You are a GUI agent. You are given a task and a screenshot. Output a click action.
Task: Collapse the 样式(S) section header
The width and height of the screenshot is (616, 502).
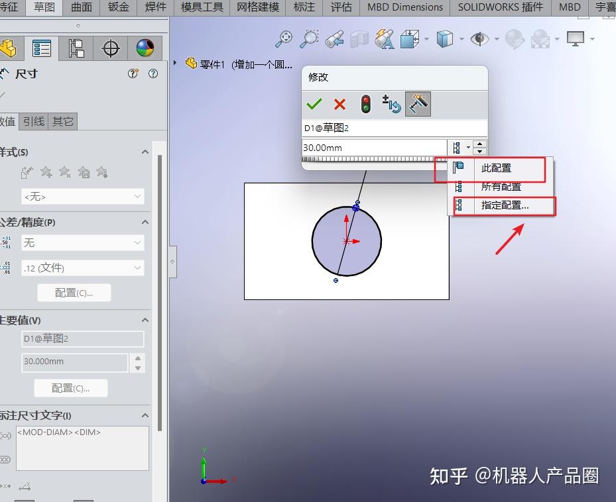click(145, 152)
